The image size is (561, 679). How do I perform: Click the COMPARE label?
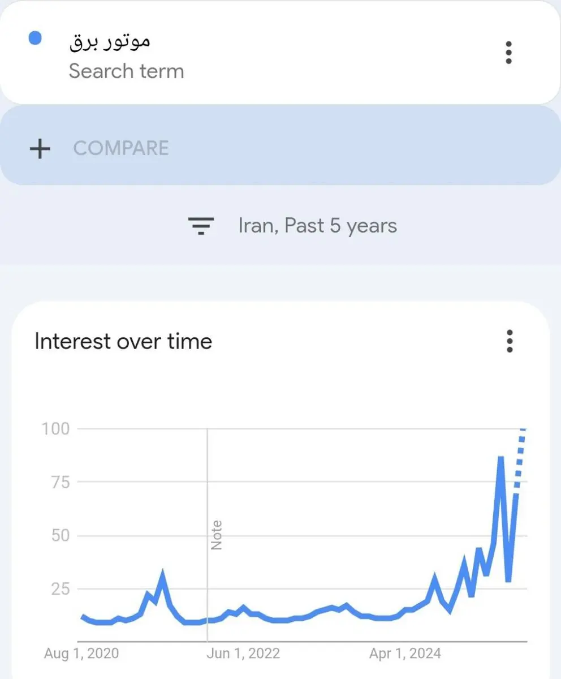pos(121,148)
